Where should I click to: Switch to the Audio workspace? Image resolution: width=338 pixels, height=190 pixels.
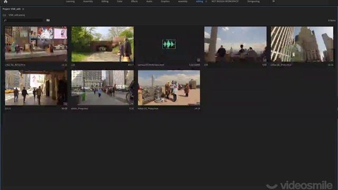(149, 2)
